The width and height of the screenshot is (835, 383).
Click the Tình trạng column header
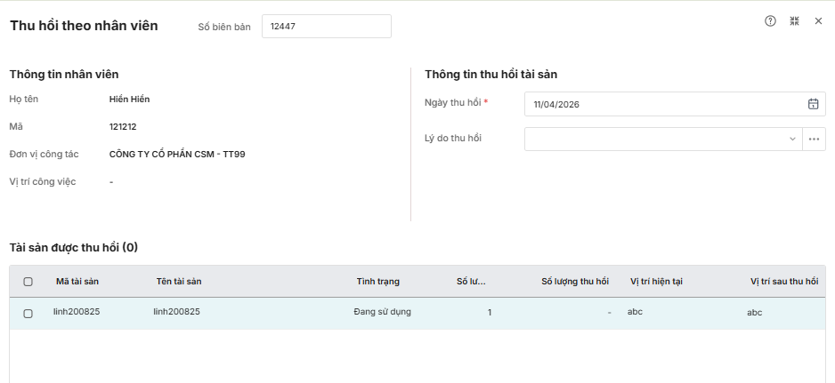(377, 282)
